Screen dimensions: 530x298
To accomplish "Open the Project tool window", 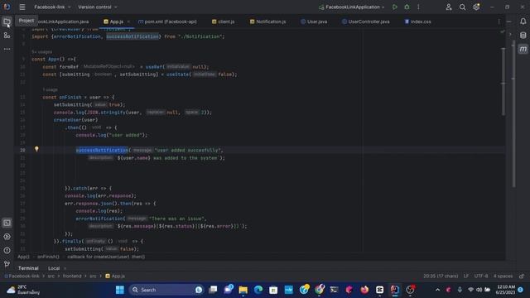I will (x=7, y=22).
